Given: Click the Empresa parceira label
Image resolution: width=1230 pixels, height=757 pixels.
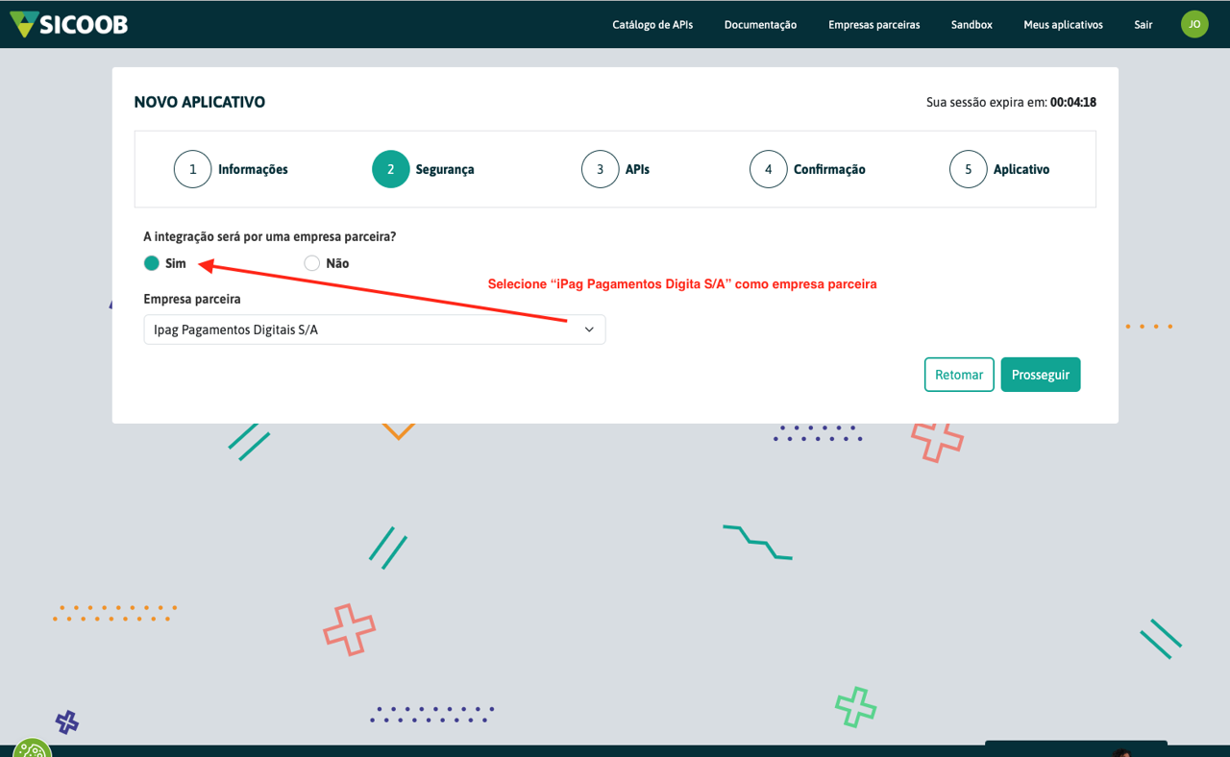Looking at the screenshot, I should pos(192,299).
